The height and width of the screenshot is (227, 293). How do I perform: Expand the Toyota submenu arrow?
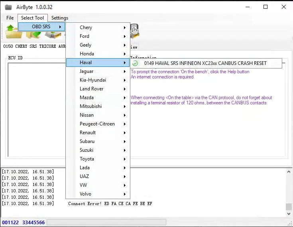125,159
